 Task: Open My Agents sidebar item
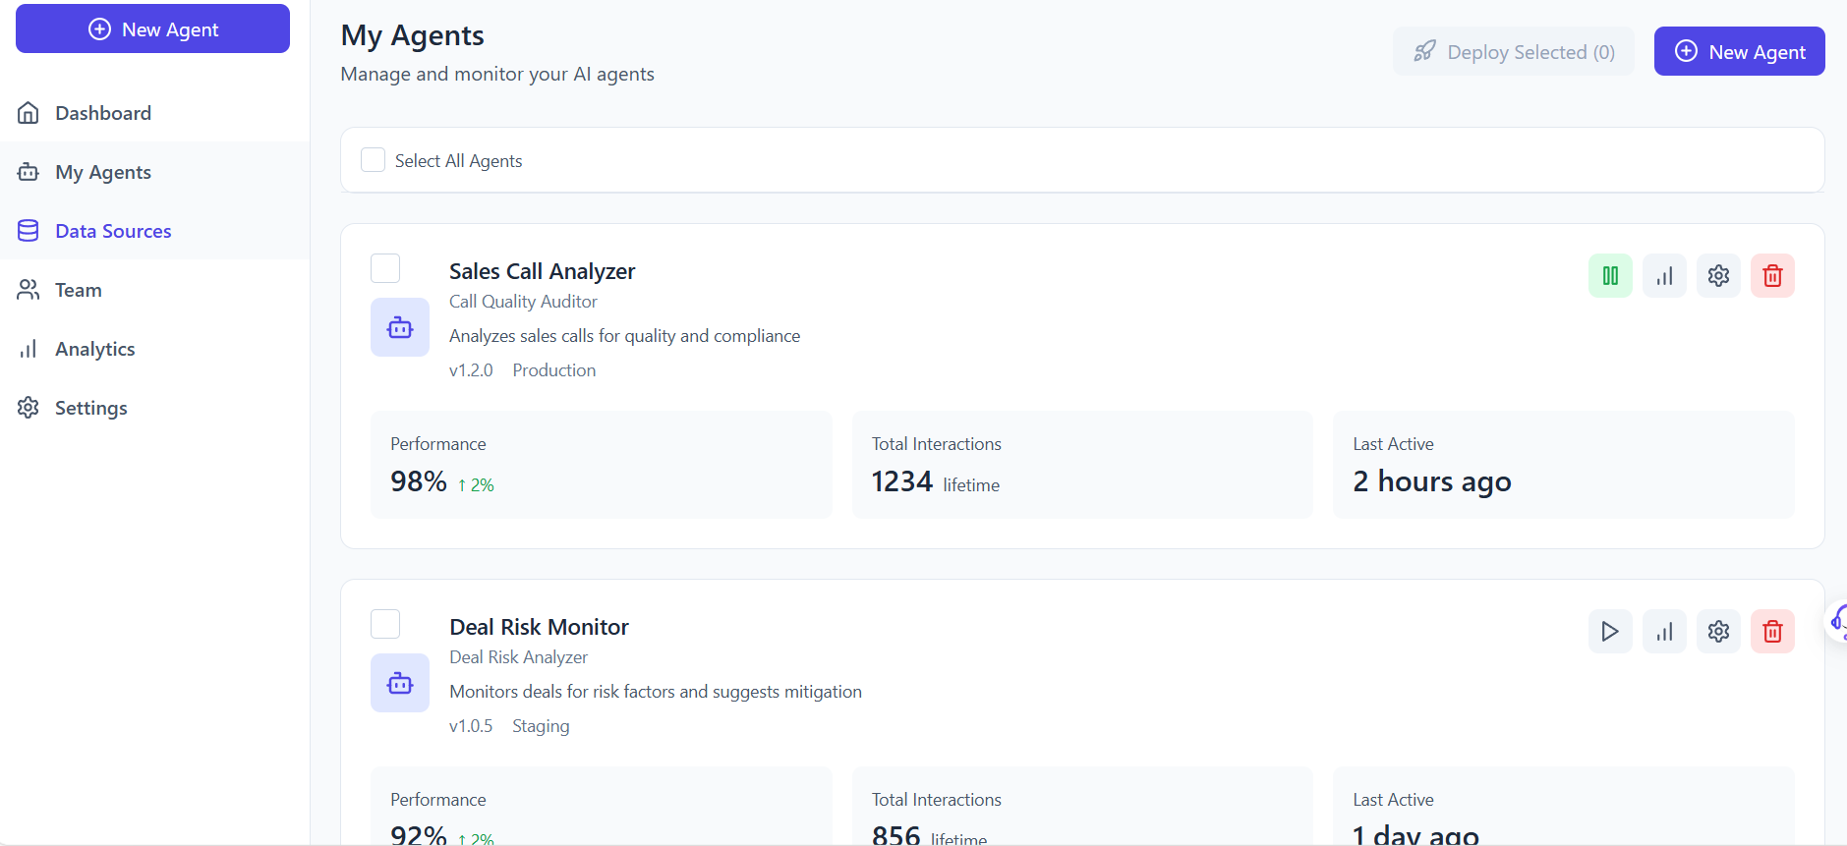click(102, 172)
